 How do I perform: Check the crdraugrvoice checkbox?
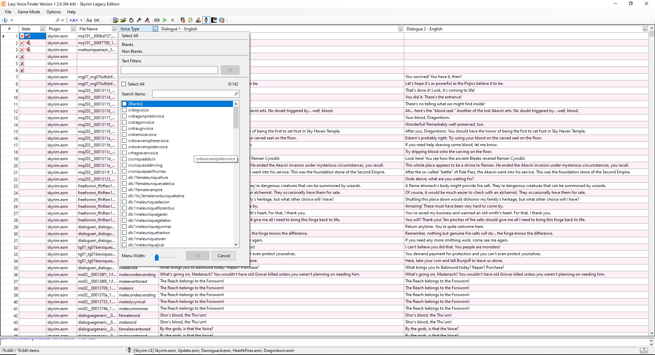(x=125, y=128)
